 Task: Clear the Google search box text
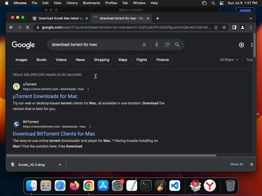[x=144, y=45]
